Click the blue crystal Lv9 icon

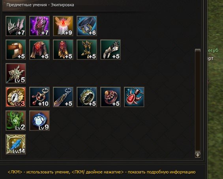pos(39,121)
